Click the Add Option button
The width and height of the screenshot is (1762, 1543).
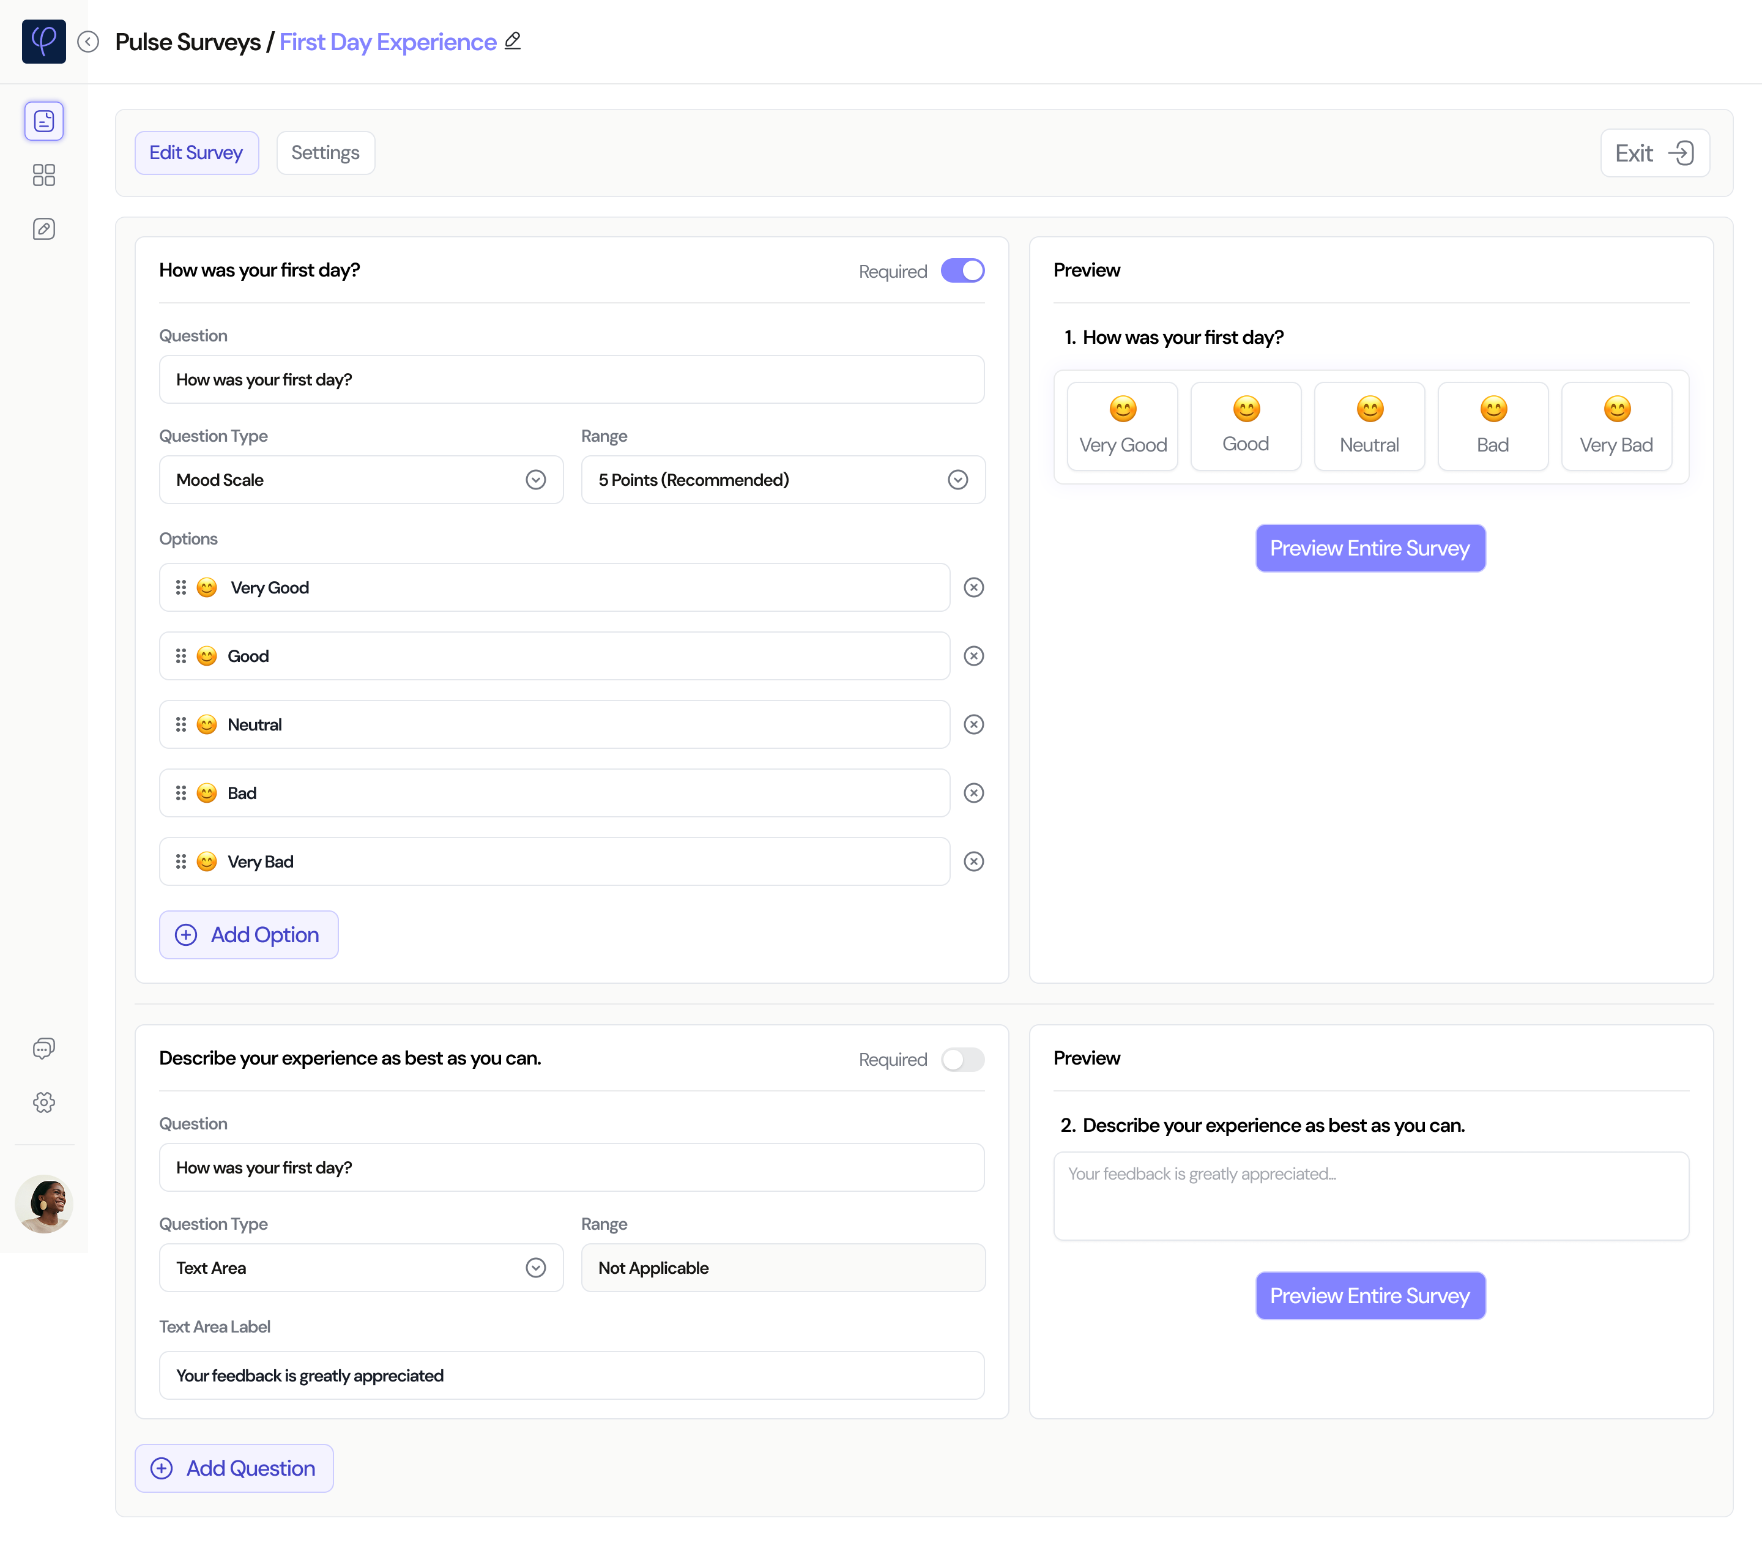click(248, 934)
